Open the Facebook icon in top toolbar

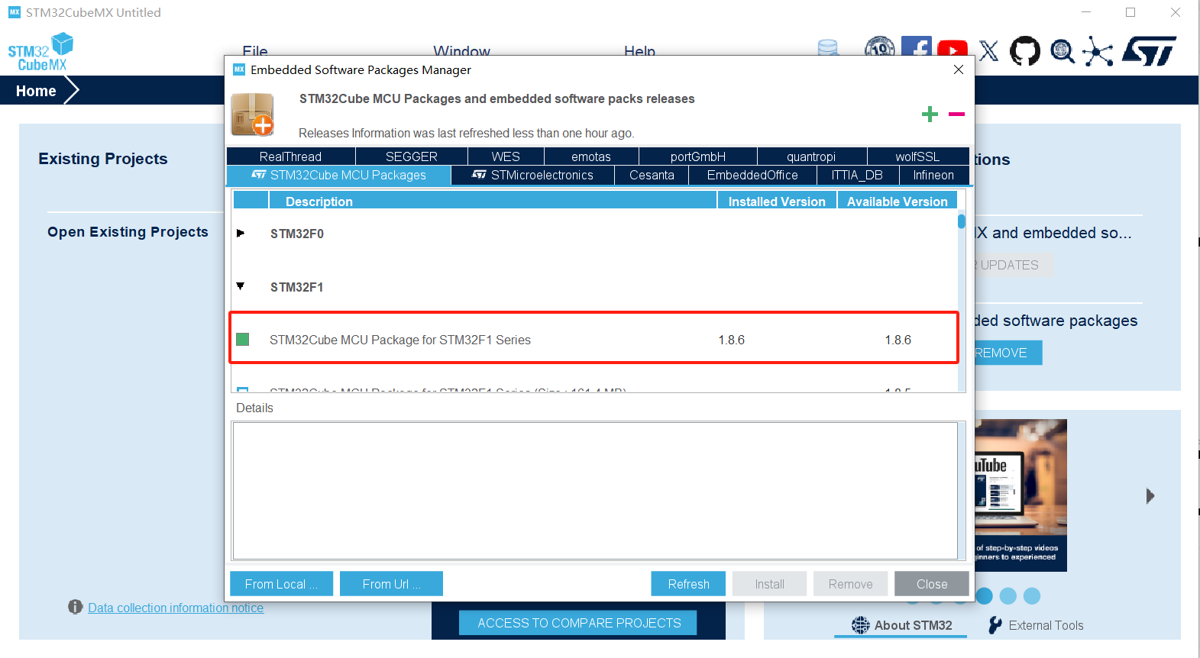pyautogui.click(x=916, y=47)
